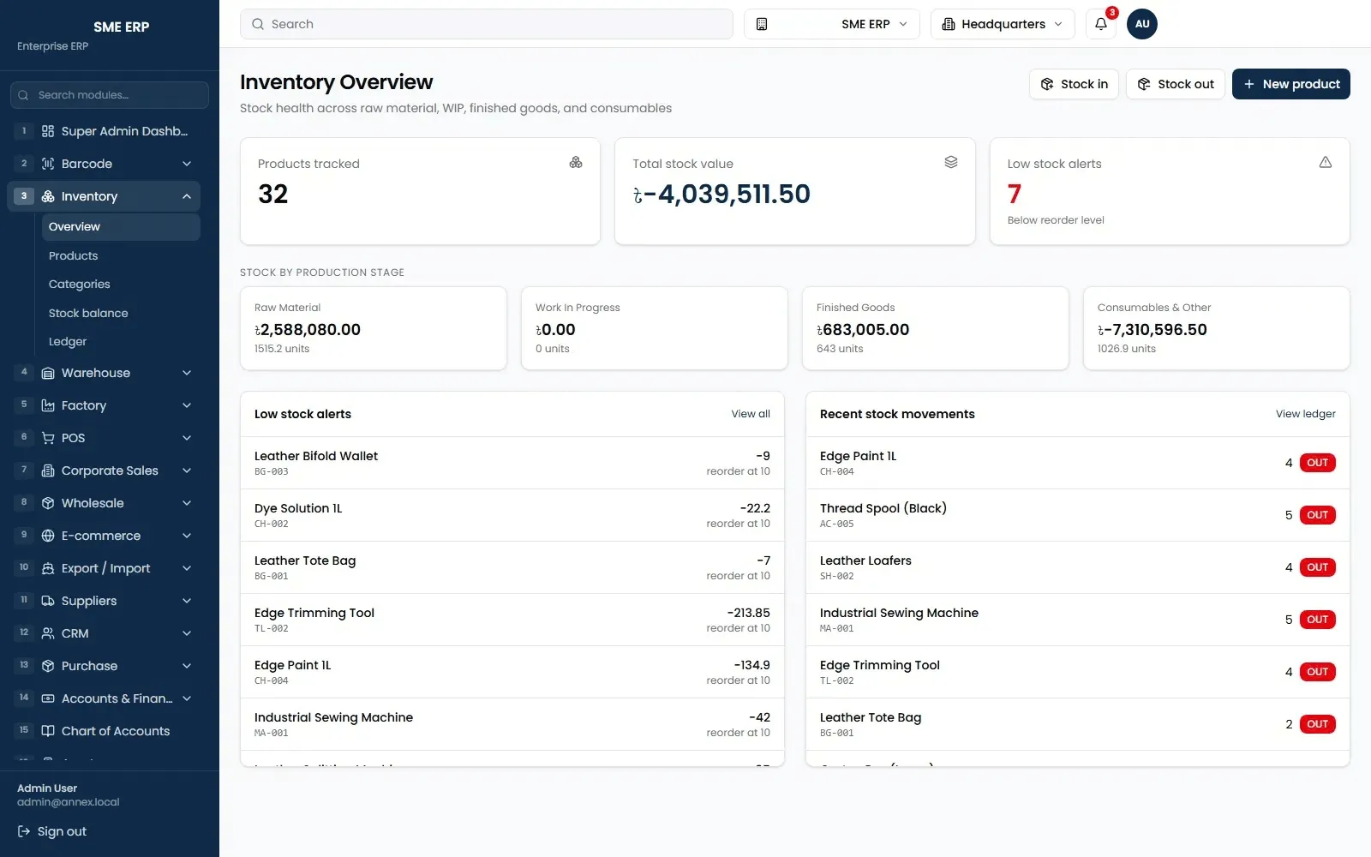Click the Export / Import icon
This screenshot has width=1371, height=857.
pos(48,568)
